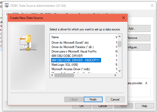
Task: Click the driver list scroll up arrow
Action: tap(119, 36)
